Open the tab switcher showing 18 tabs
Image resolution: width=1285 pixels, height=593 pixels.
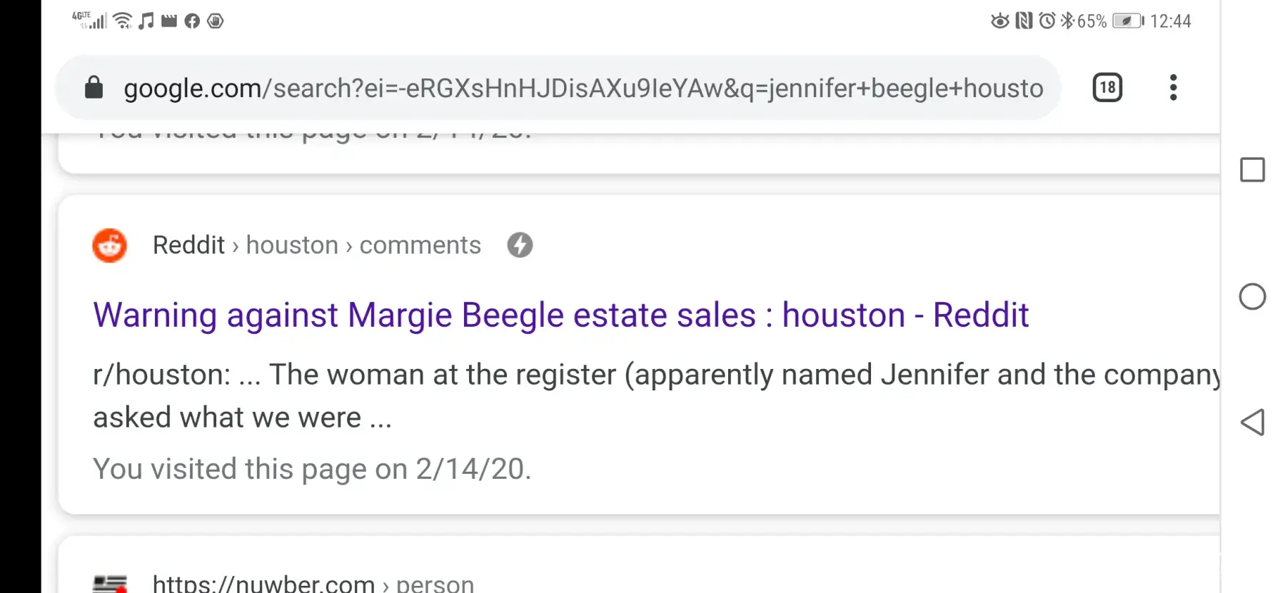(1107, 88)
